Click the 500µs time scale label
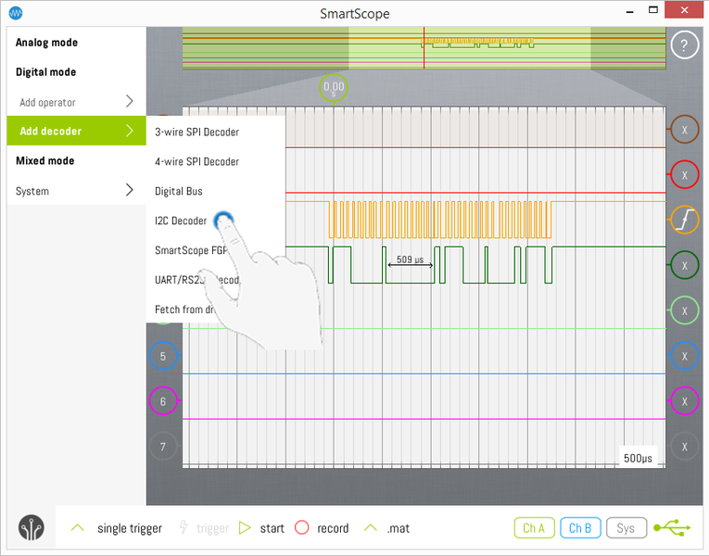Image resolution: width=709 pixels, height=556 pixels. pos(639,458)
